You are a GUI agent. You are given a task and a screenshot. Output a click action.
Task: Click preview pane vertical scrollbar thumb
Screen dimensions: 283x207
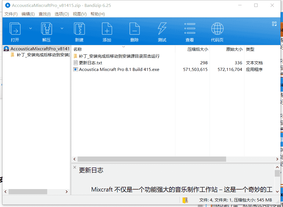tap(277, 173)
